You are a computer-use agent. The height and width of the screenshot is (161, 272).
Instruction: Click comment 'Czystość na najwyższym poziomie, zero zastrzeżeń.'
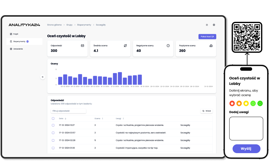pos(141,133)
